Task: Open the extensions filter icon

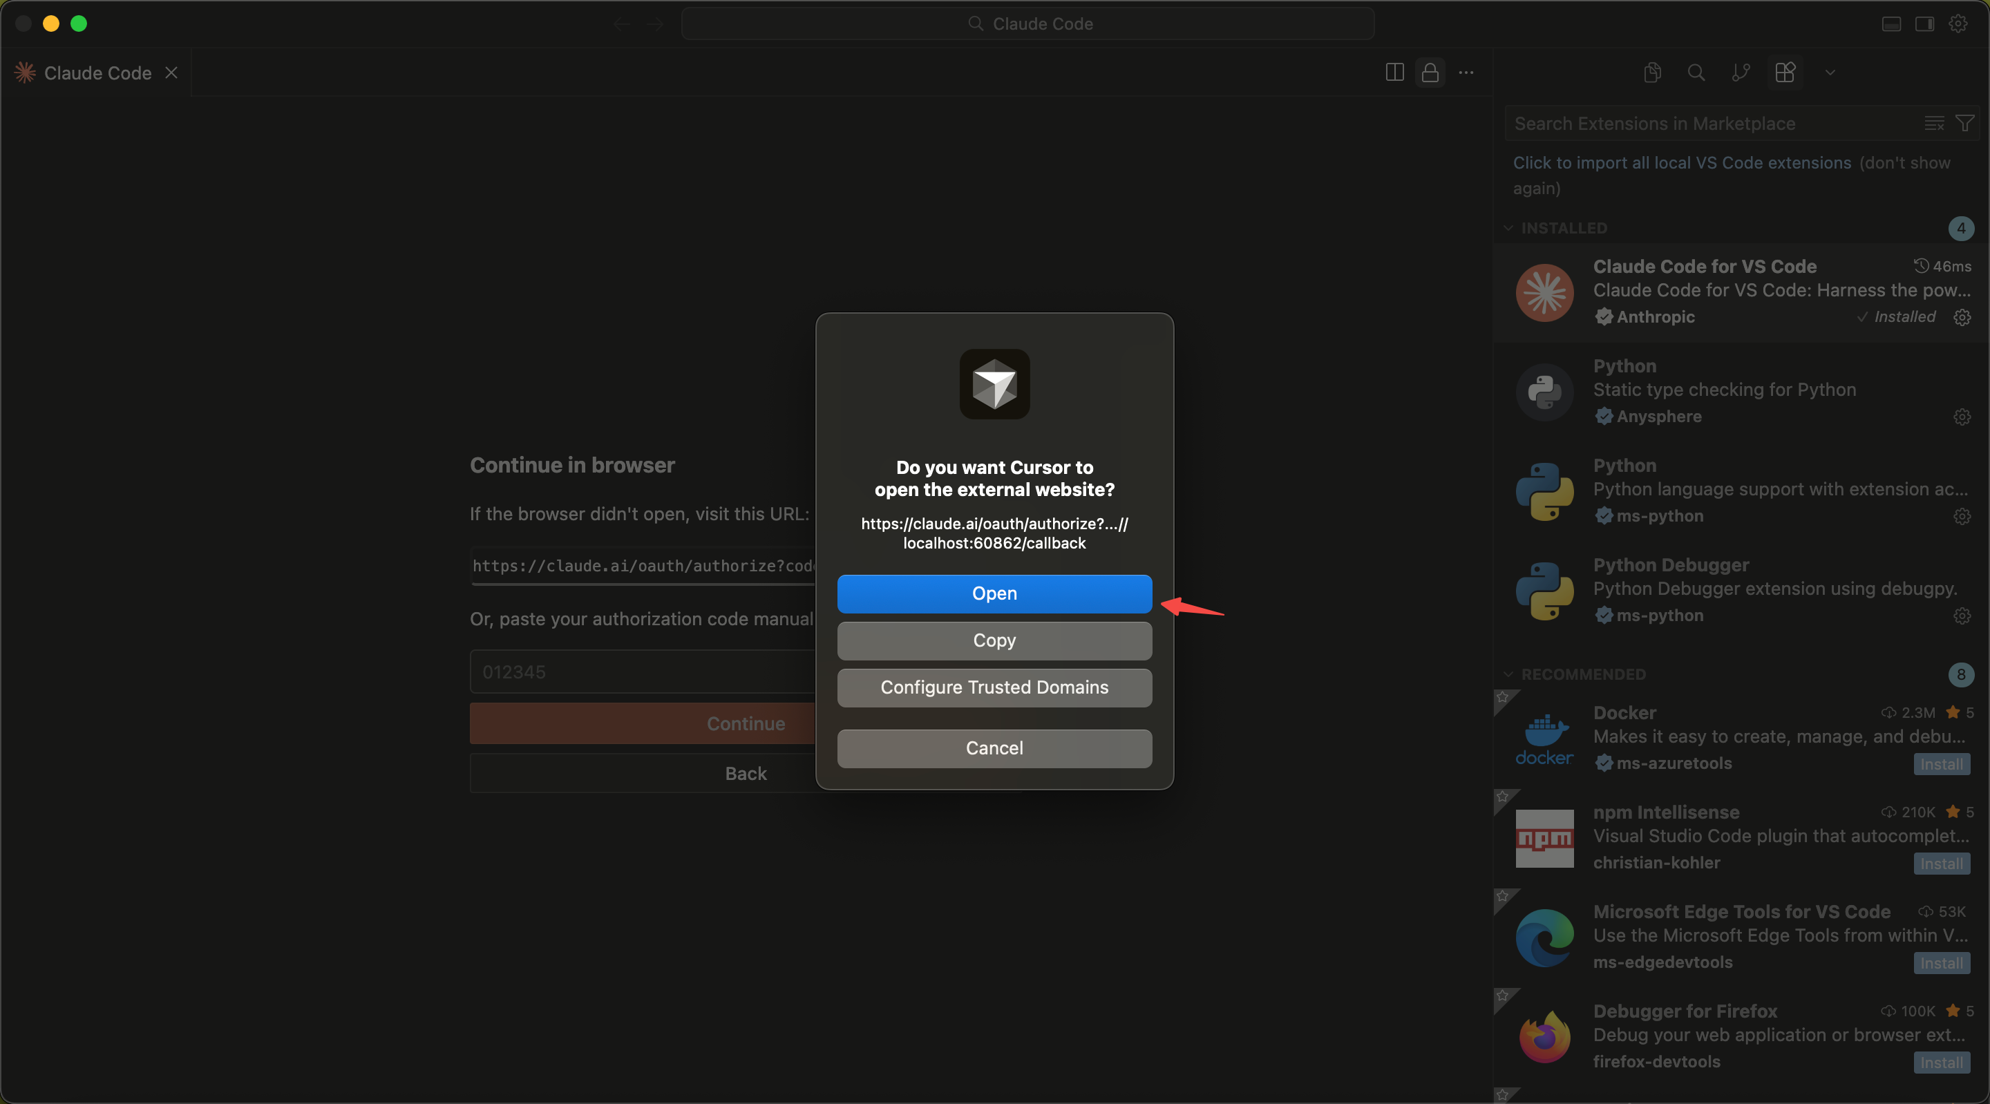Action: tap(1964, 124)
